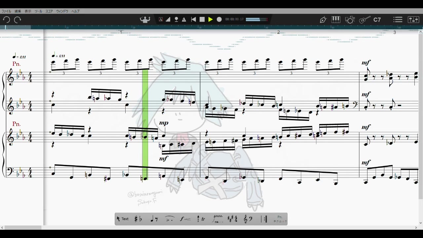Open the sharp and flat accidentals palette
423x238 pixels.
click(x=138, y=219)
